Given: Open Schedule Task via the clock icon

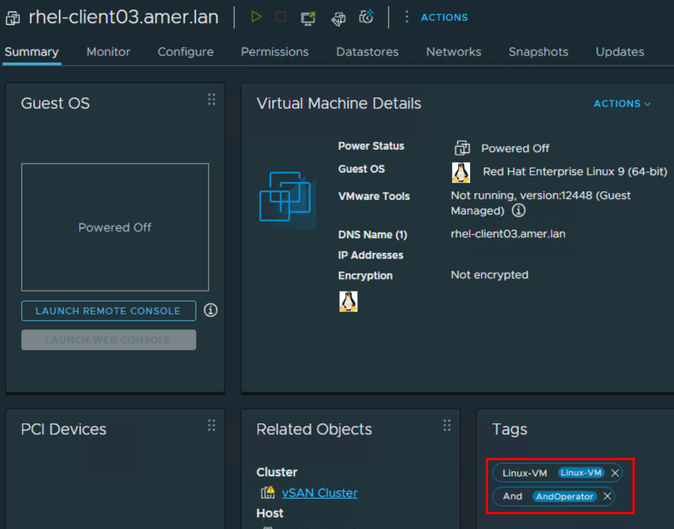Looking at the screenshot, I should tap(366, 17).
